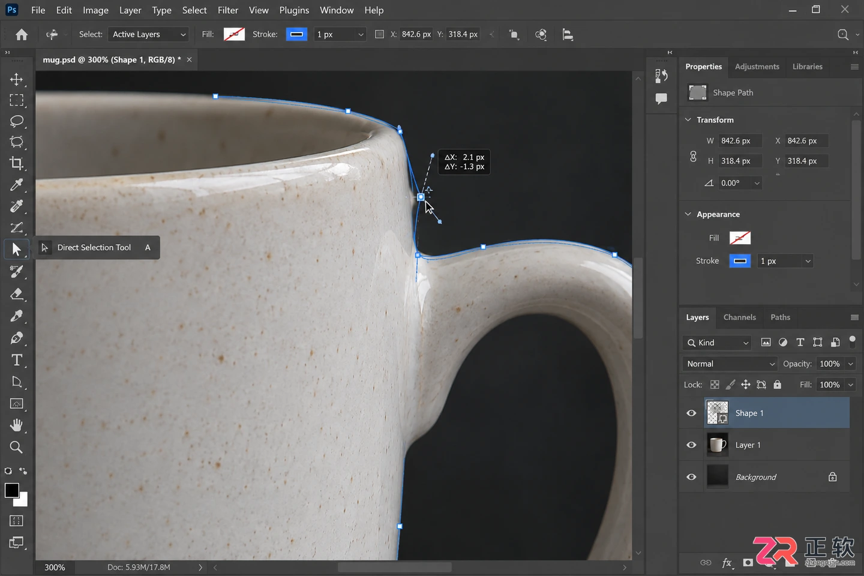Open the Layer menu

tap(130, 10)
